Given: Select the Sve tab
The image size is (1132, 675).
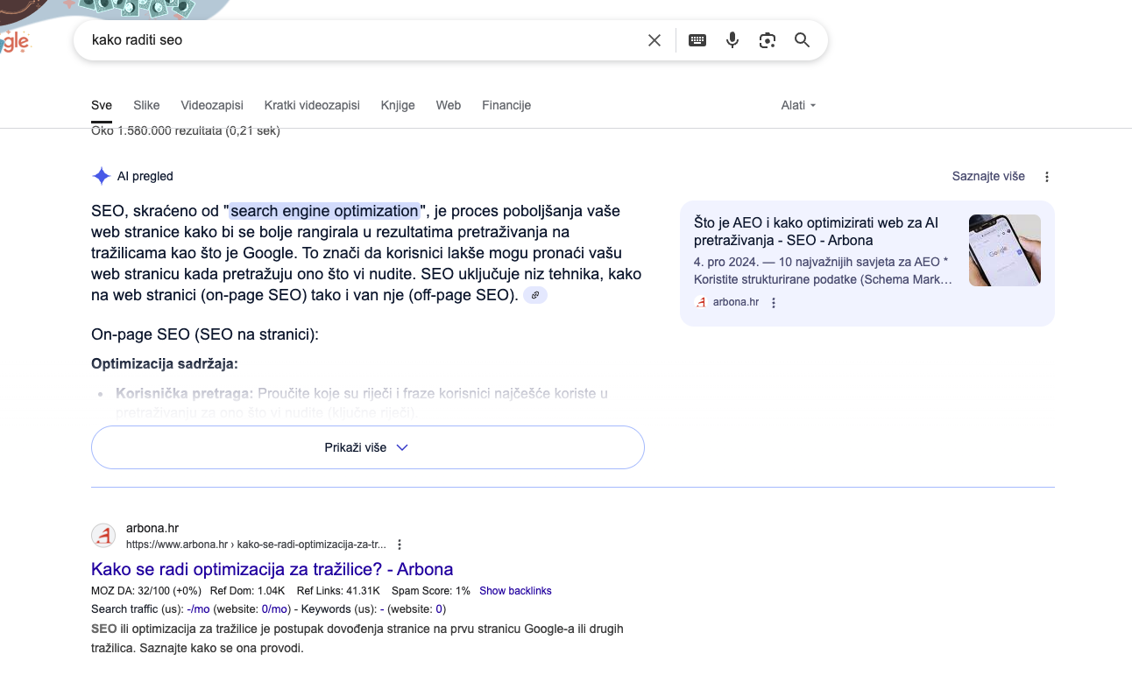Looking at the screenshot, I should (x=102, y=105).
